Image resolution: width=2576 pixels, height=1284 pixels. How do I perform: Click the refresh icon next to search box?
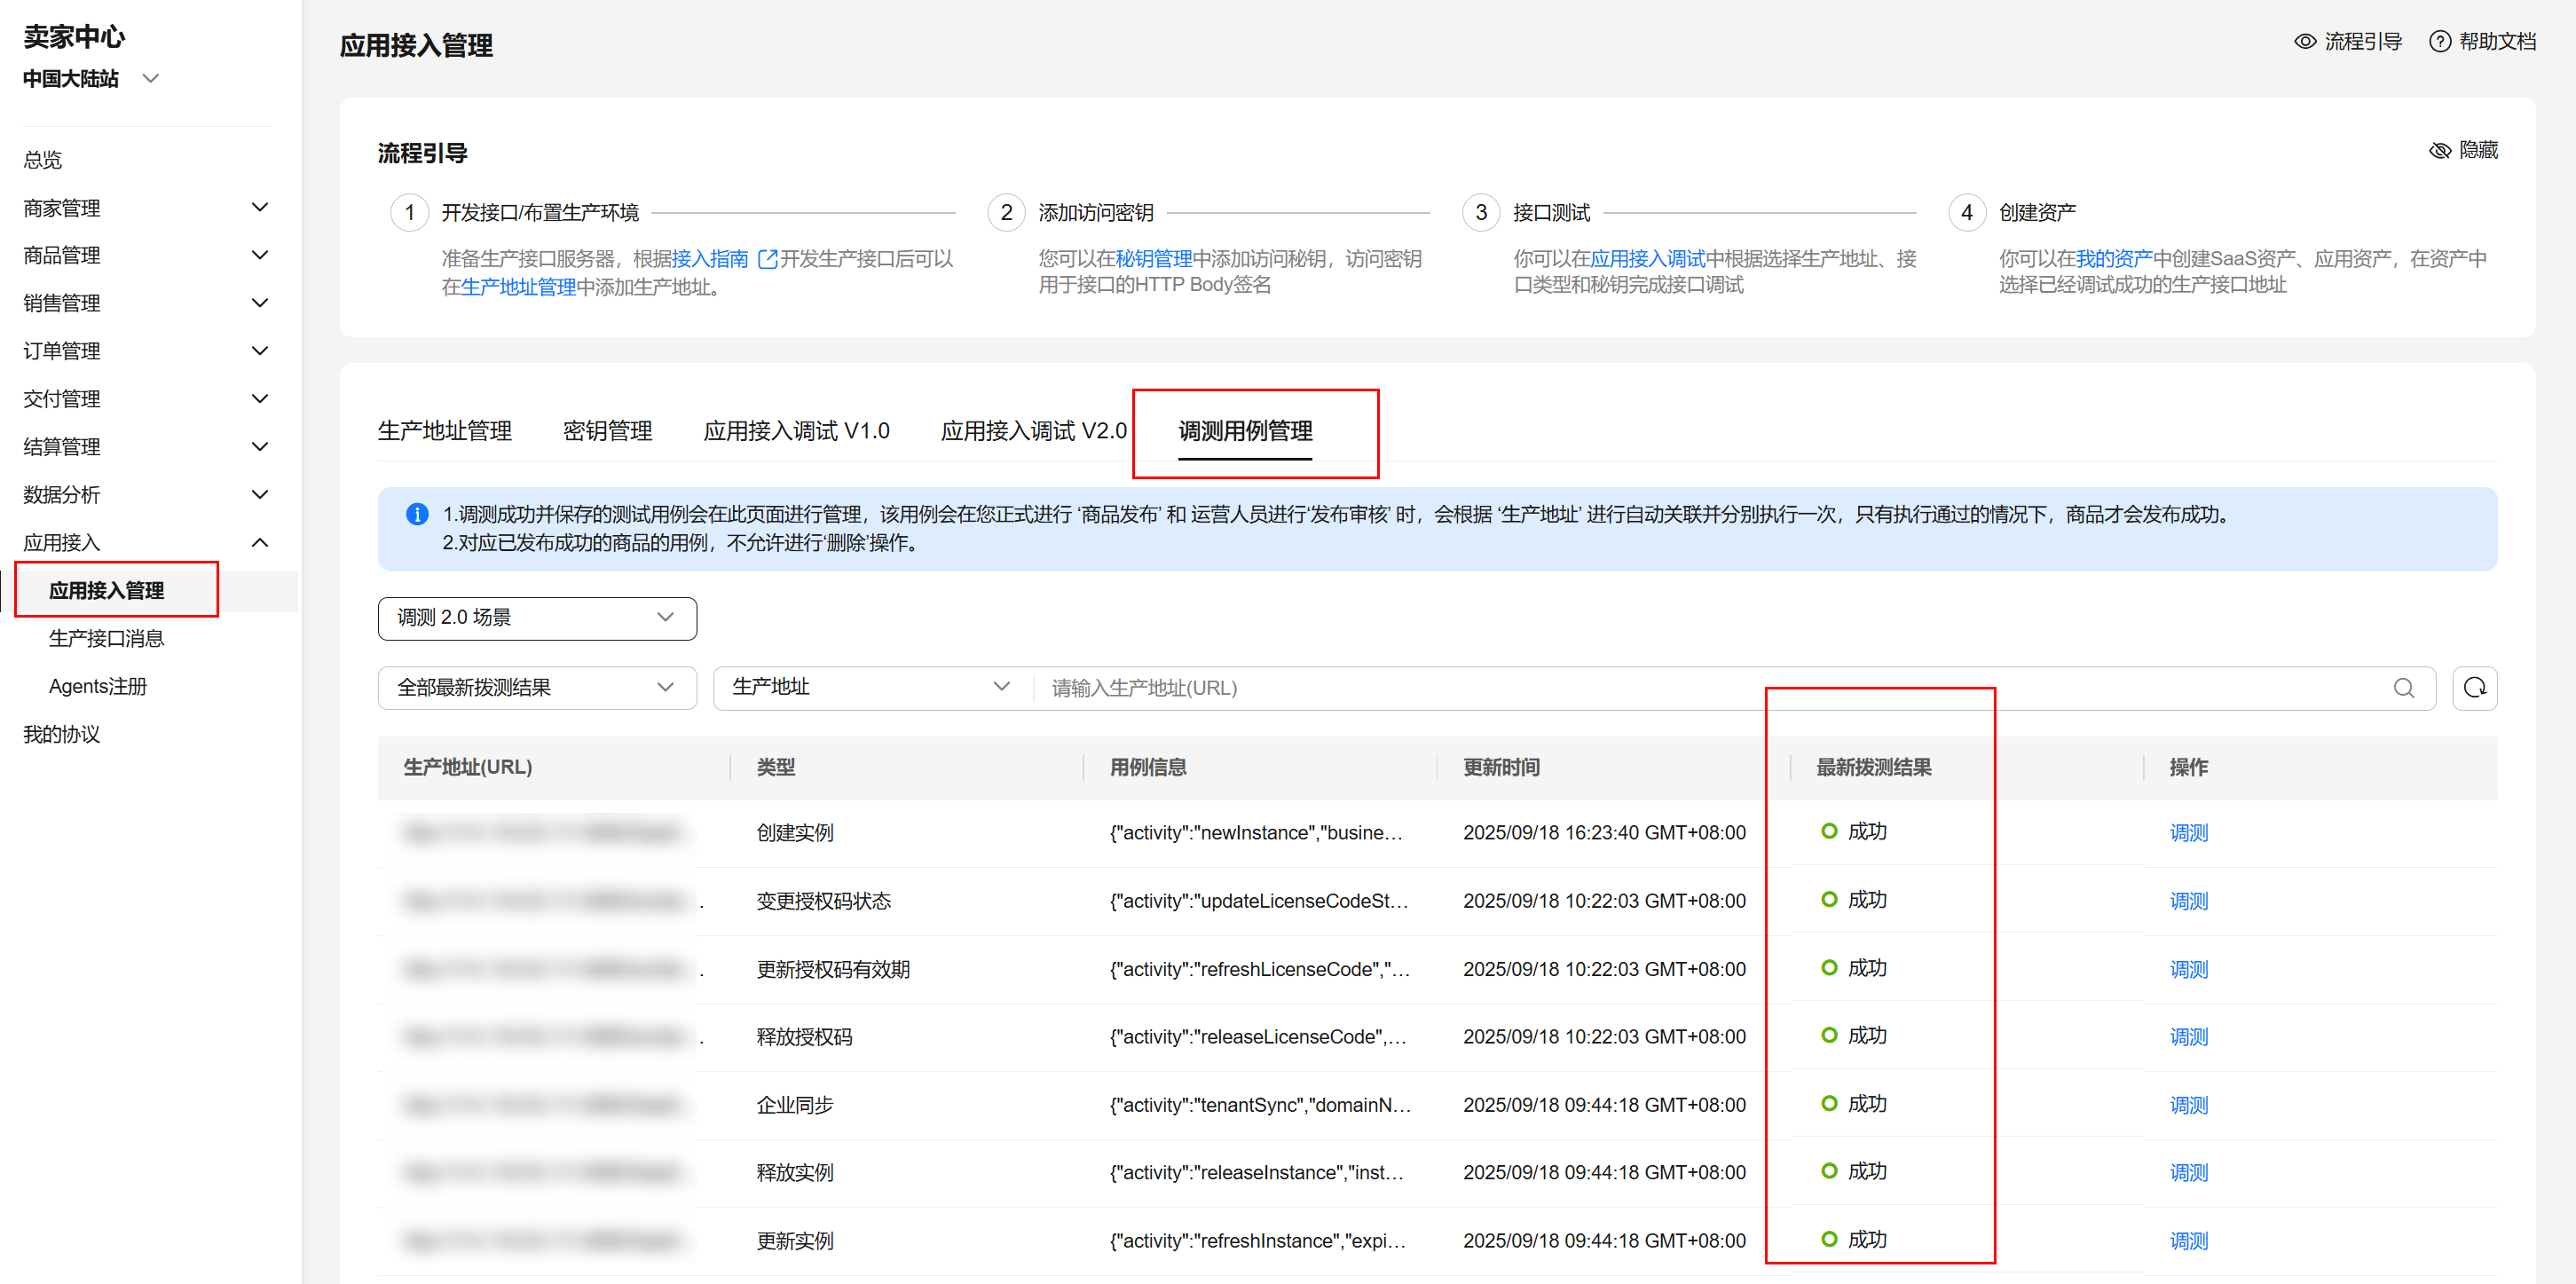(x=2474, y=688)
